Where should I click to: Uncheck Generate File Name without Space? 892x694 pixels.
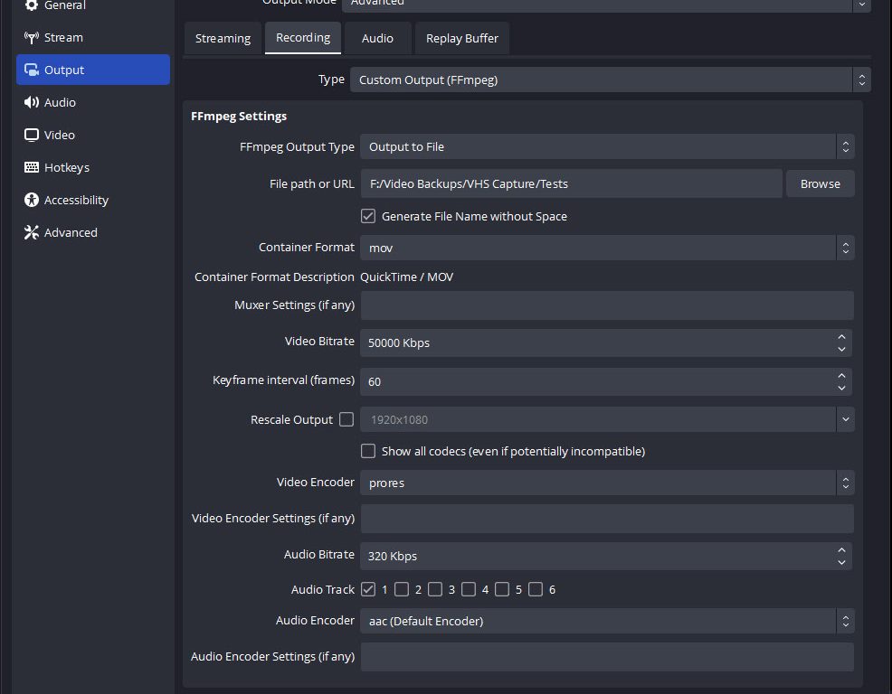368,216
